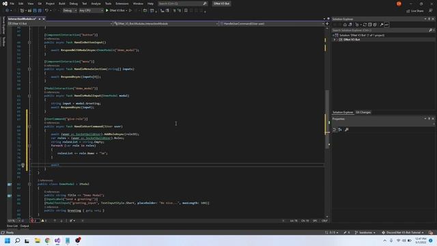
Task: Open the repository selector in status bar
Action: [402, 232]
